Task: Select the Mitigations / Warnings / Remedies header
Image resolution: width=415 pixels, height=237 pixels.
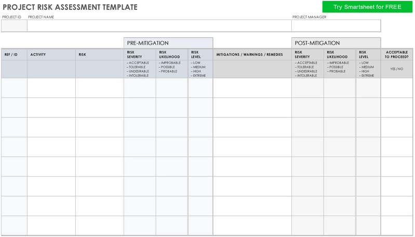Action: (252, 54)
